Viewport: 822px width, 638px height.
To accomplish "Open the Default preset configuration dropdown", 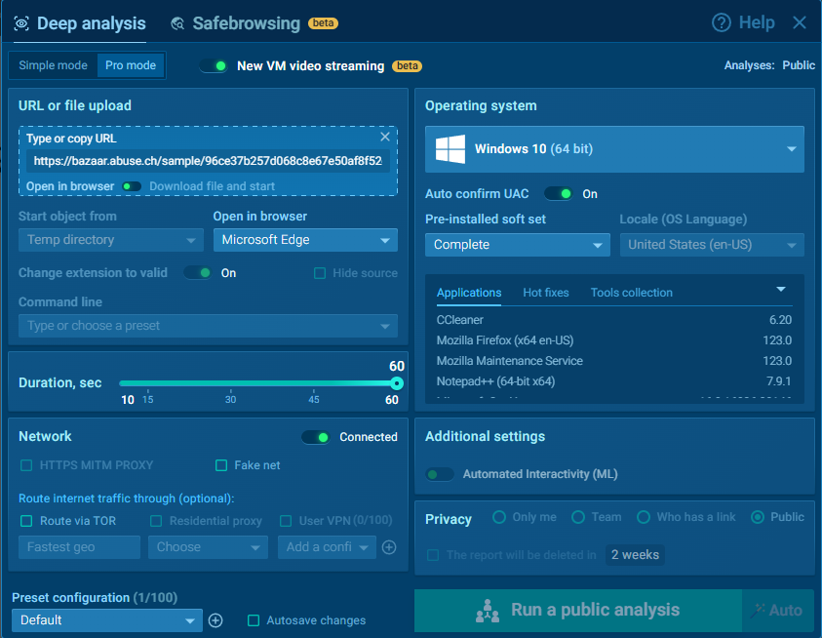I will pyautogui.click(x=107, y=620).
